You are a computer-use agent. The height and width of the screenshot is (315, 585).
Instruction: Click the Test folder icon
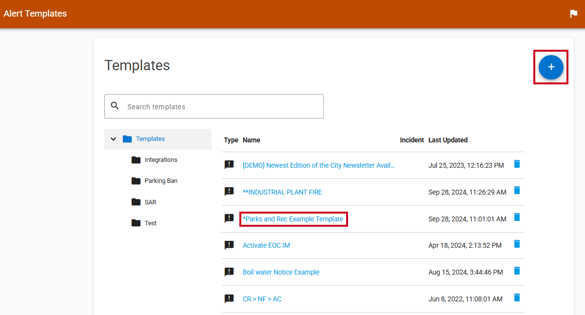coord(136,223)
